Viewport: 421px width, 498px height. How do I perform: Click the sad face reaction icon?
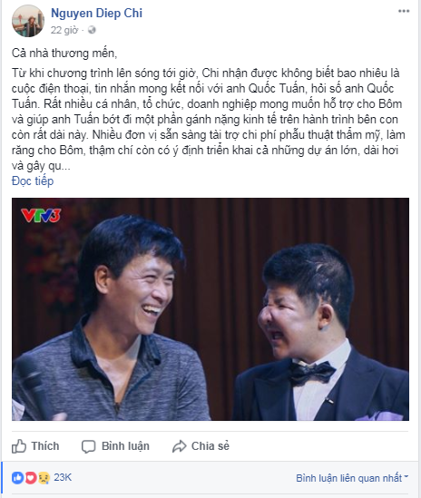tap(44, 478)
